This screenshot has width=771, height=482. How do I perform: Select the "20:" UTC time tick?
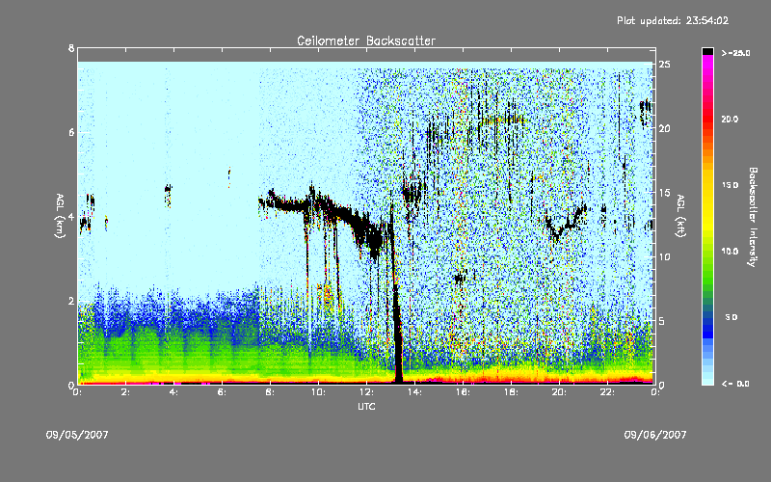[x=559, y=392]
